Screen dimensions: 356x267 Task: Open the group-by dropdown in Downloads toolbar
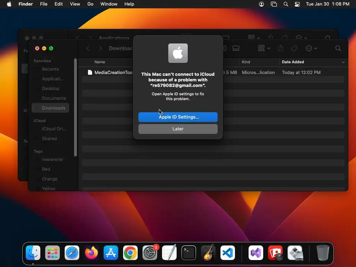[264, 48]
